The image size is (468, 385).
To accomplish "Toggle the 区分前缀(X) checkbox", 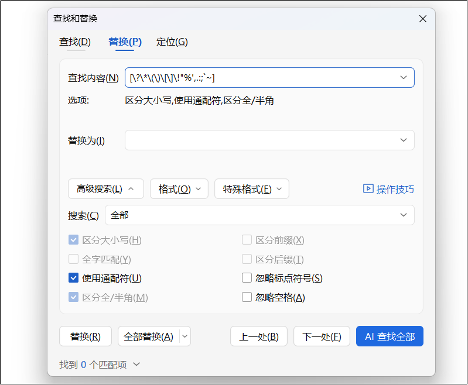I will point(247,240).
